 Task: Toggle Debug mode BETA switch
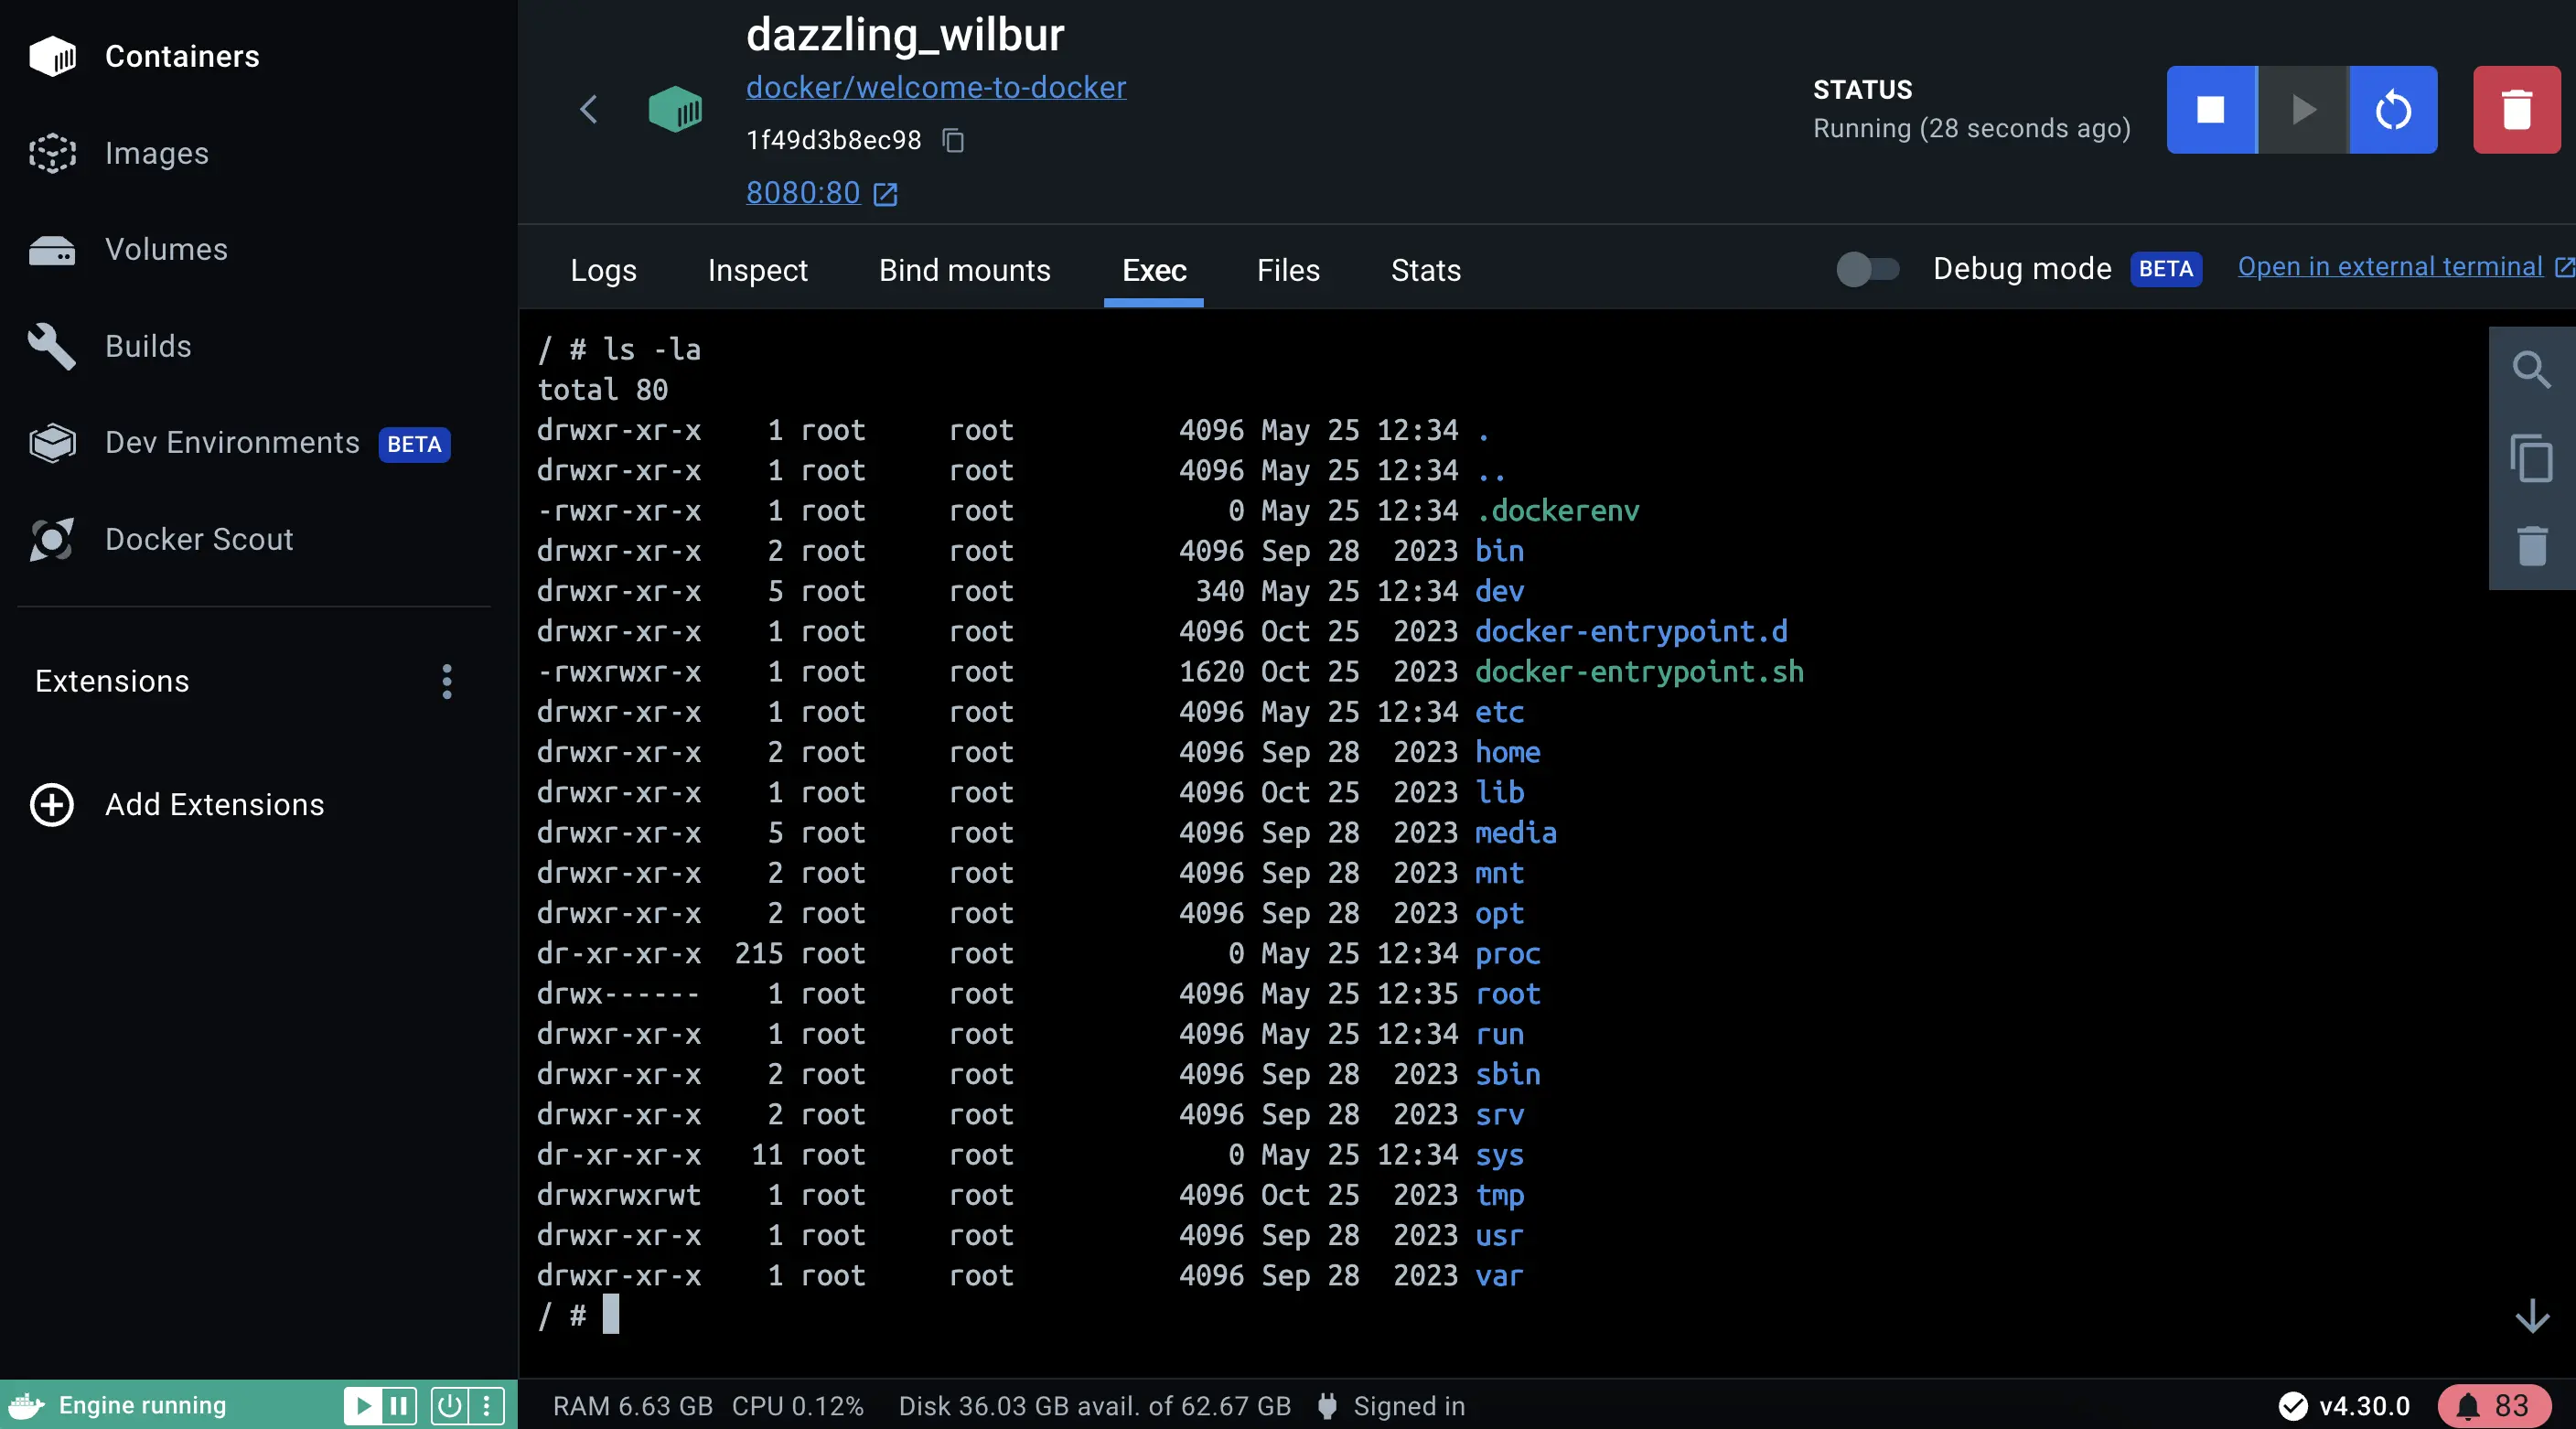(1869, 269)
